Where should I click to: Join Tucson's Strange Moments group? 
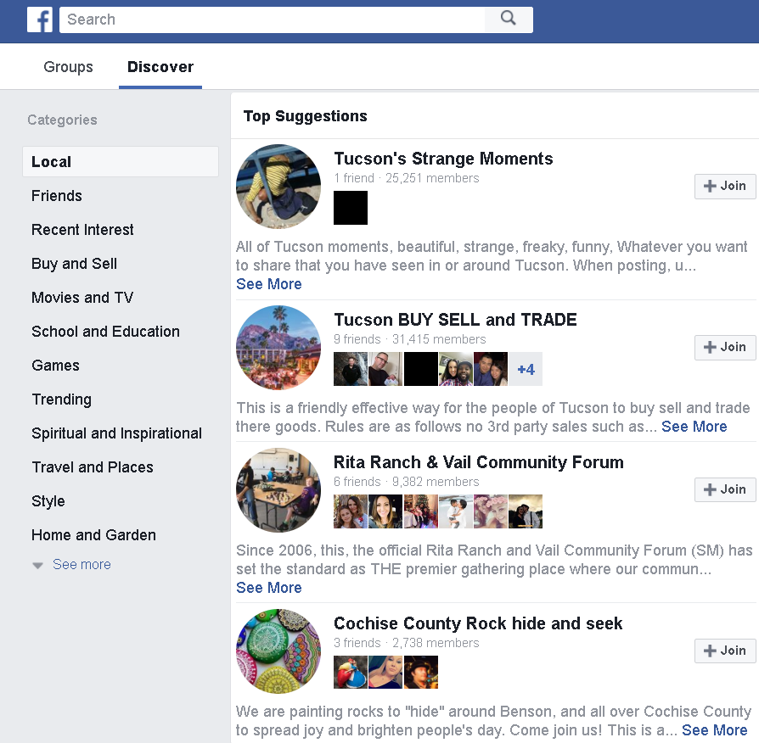coord(724,186)
